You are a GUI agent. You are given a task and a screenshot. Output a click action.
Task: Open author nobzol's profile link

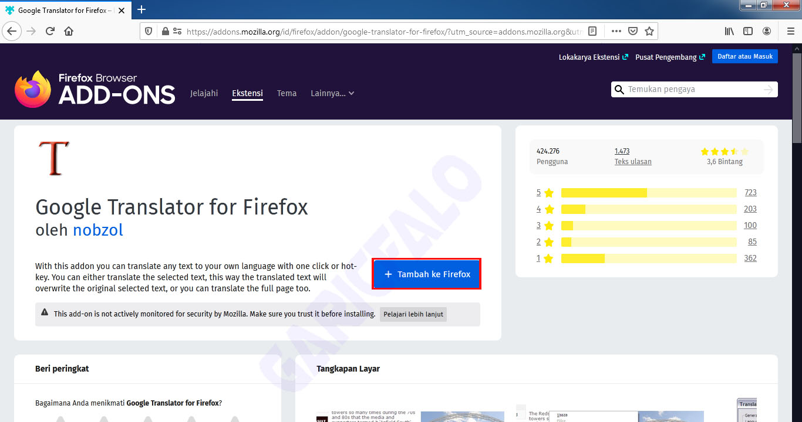tap(97, 230)
